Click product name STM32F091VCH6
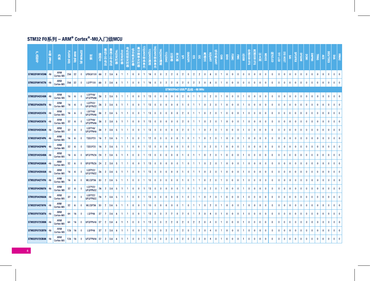The height and width of the screenshot is (281, 370). 37,74
